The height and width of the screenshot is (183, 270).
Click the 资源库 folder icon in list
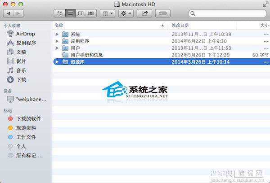pos(65,62)
